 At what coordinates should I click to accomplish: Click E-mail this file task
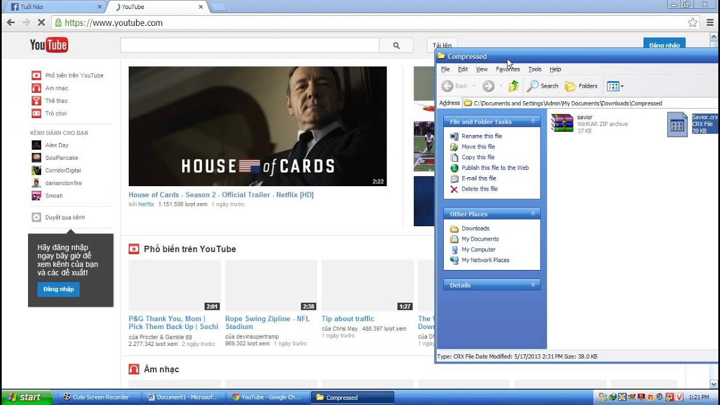click(x=479, y=178)
